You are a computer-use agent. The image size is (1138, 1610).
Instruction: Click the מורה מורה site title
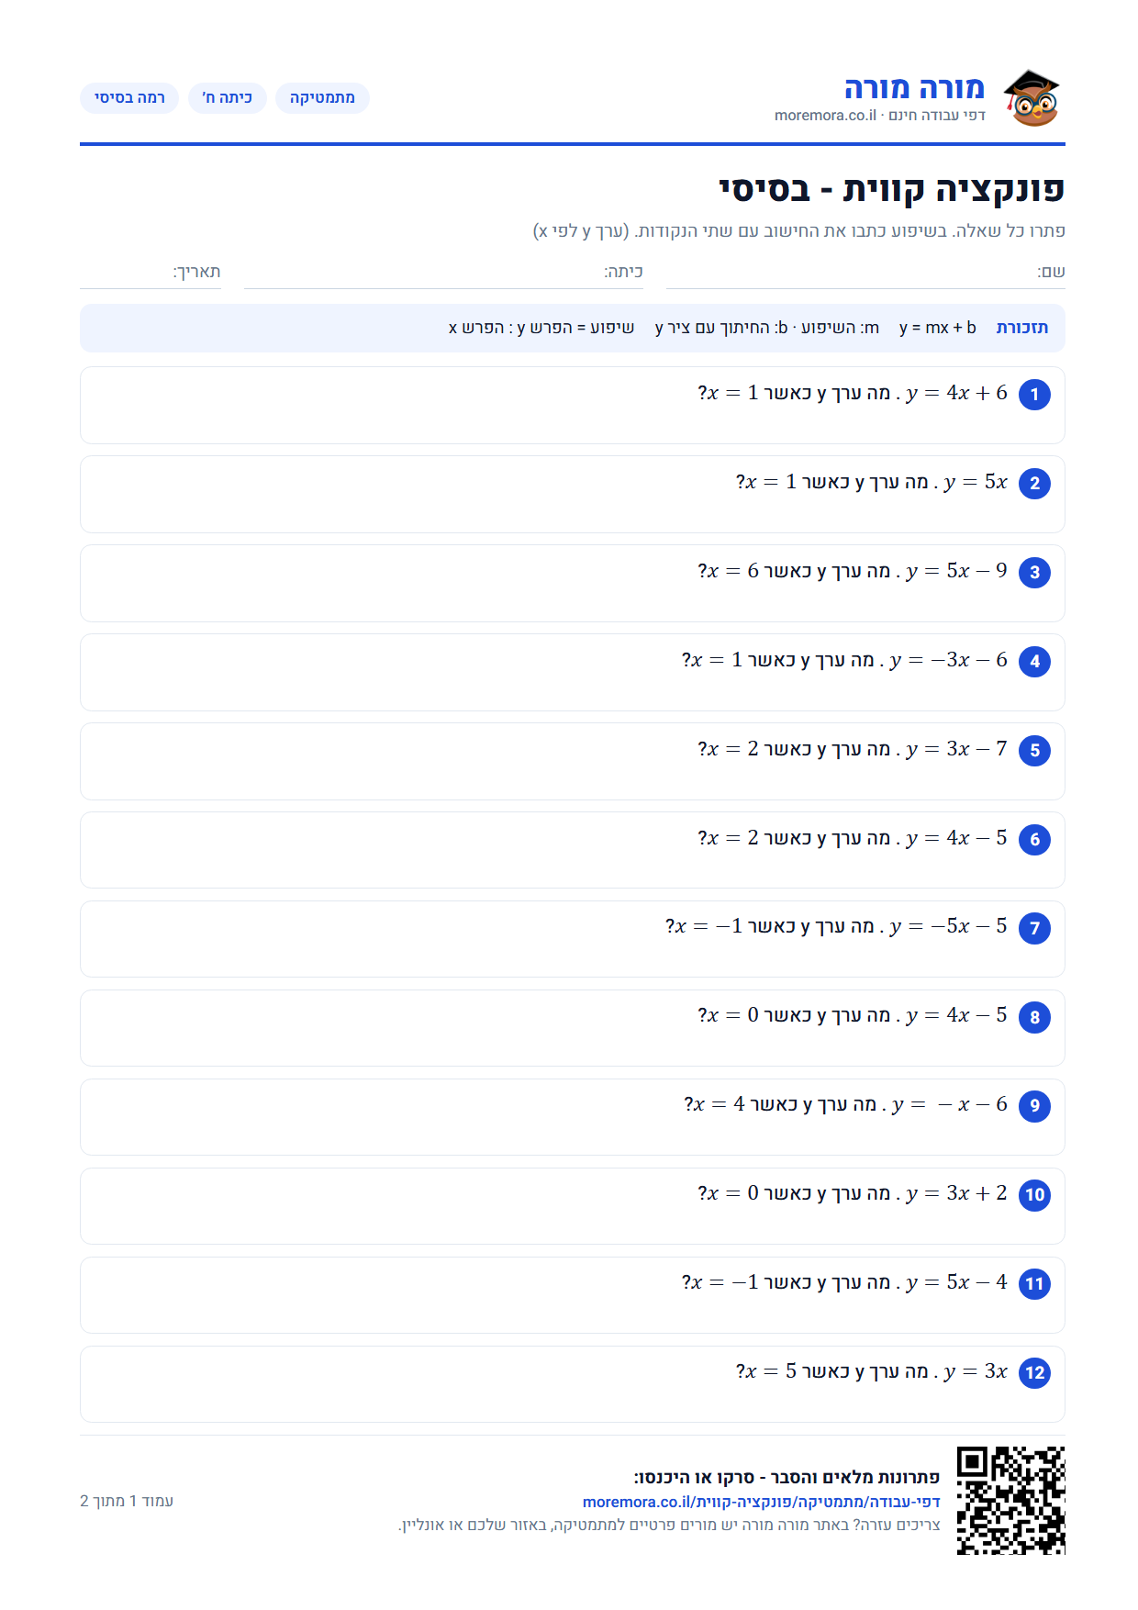914,88
